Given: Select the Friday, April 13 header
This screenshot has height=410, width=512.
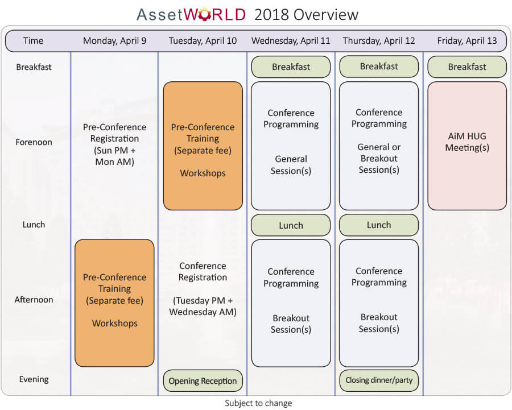Looking at the screenshot, I should point(467,41).
